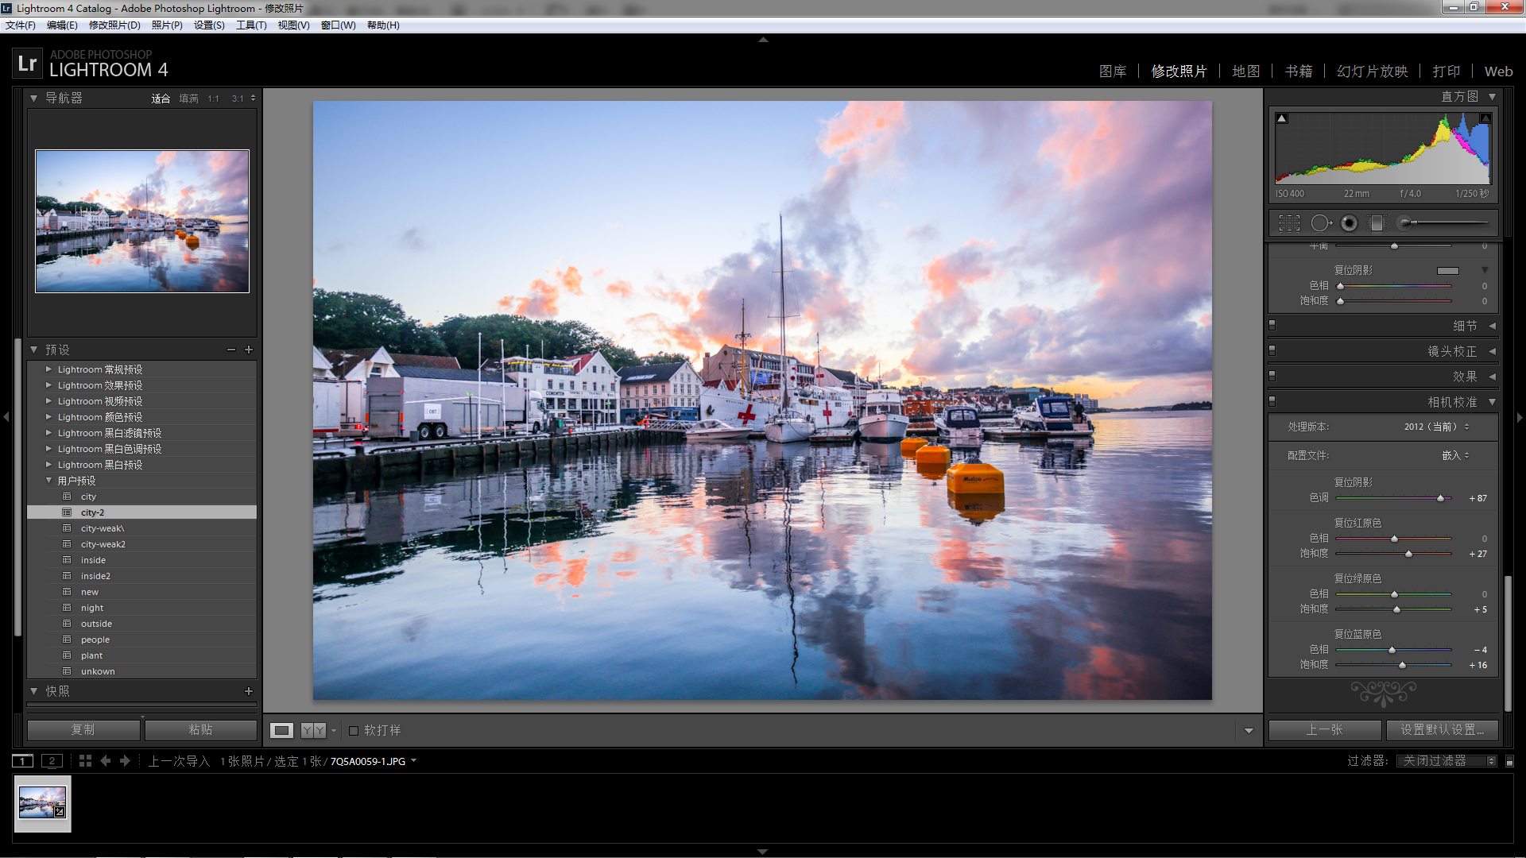The image size is (1526, 858).
Task: Expand the Lightroom 常规预设 folder
Action: [x=48, y=369]
